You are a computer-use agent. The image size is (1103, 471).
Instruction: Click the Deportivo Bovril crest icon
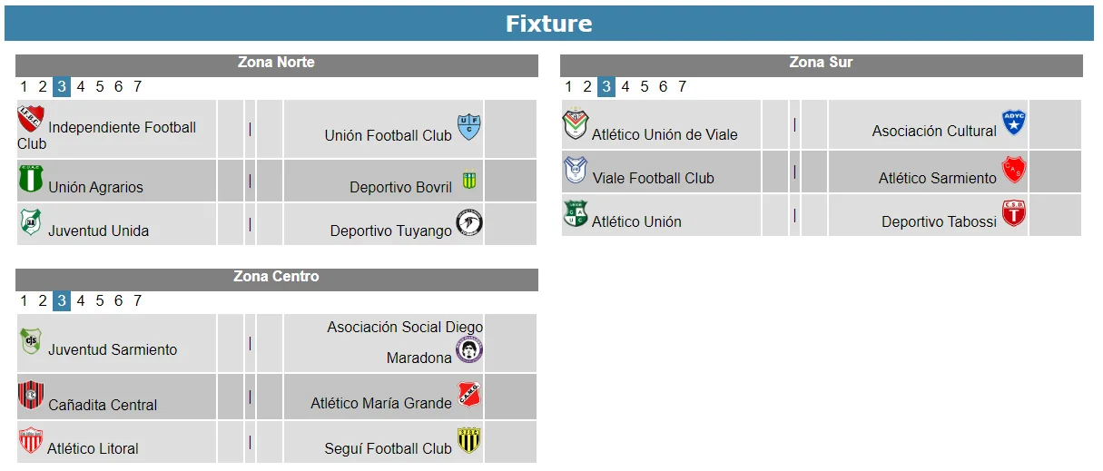tap(468, 181)
